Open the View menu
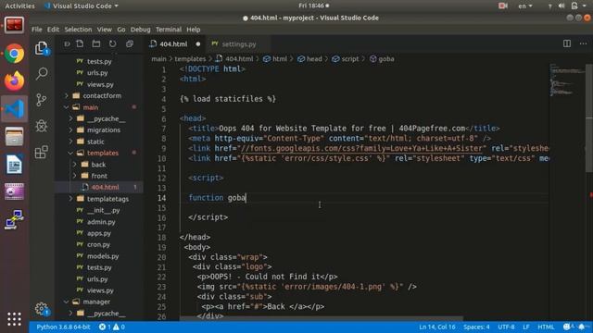Viewport: 593px width, 333px height. (x=105, y=30)
